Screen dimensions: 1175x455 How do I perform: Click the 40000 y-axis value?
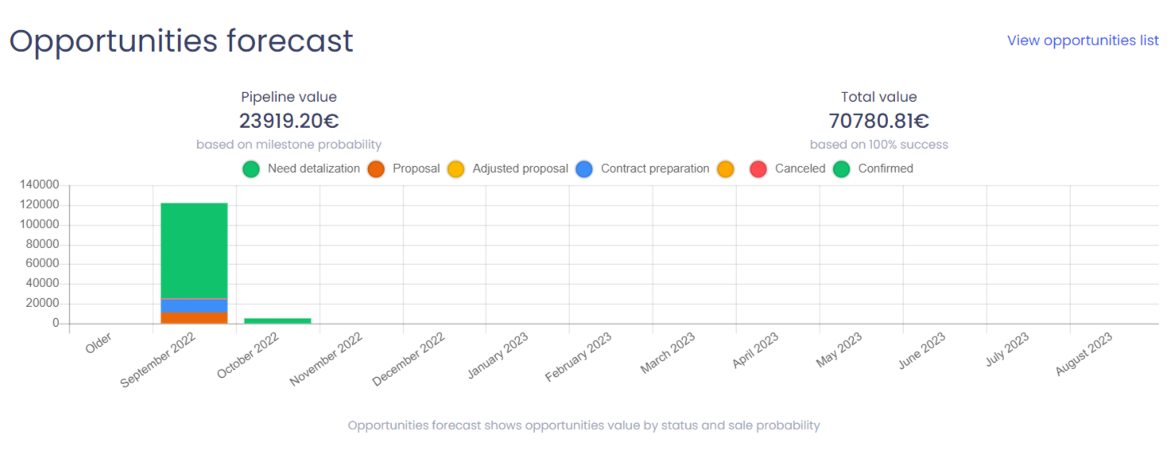click(42, 284)
